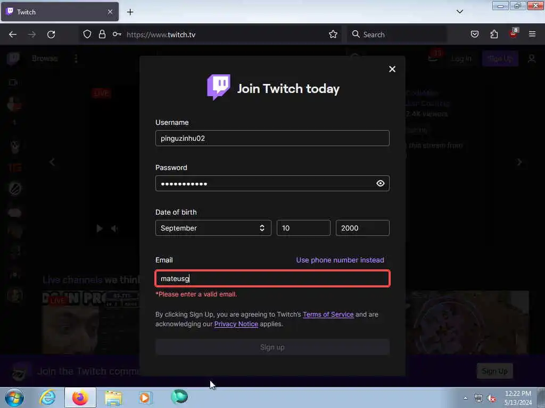Go to next featured stream arrow
545x408 pixels.
click(519, 162)
